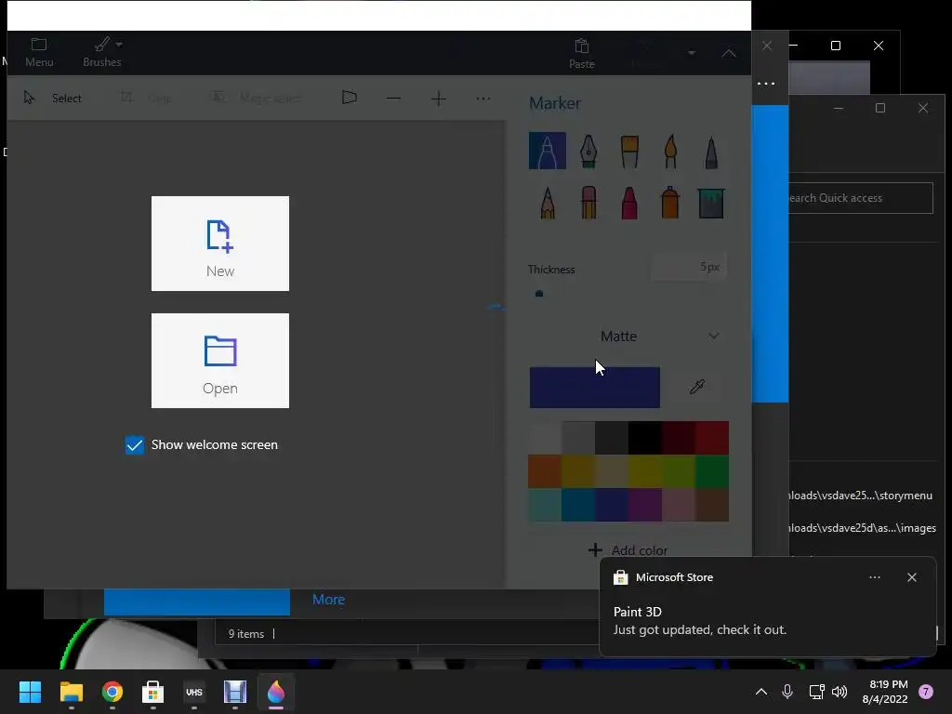Open canvas toolbar more options
Screen dimensions: 952x714
click(x=483, y=99)
